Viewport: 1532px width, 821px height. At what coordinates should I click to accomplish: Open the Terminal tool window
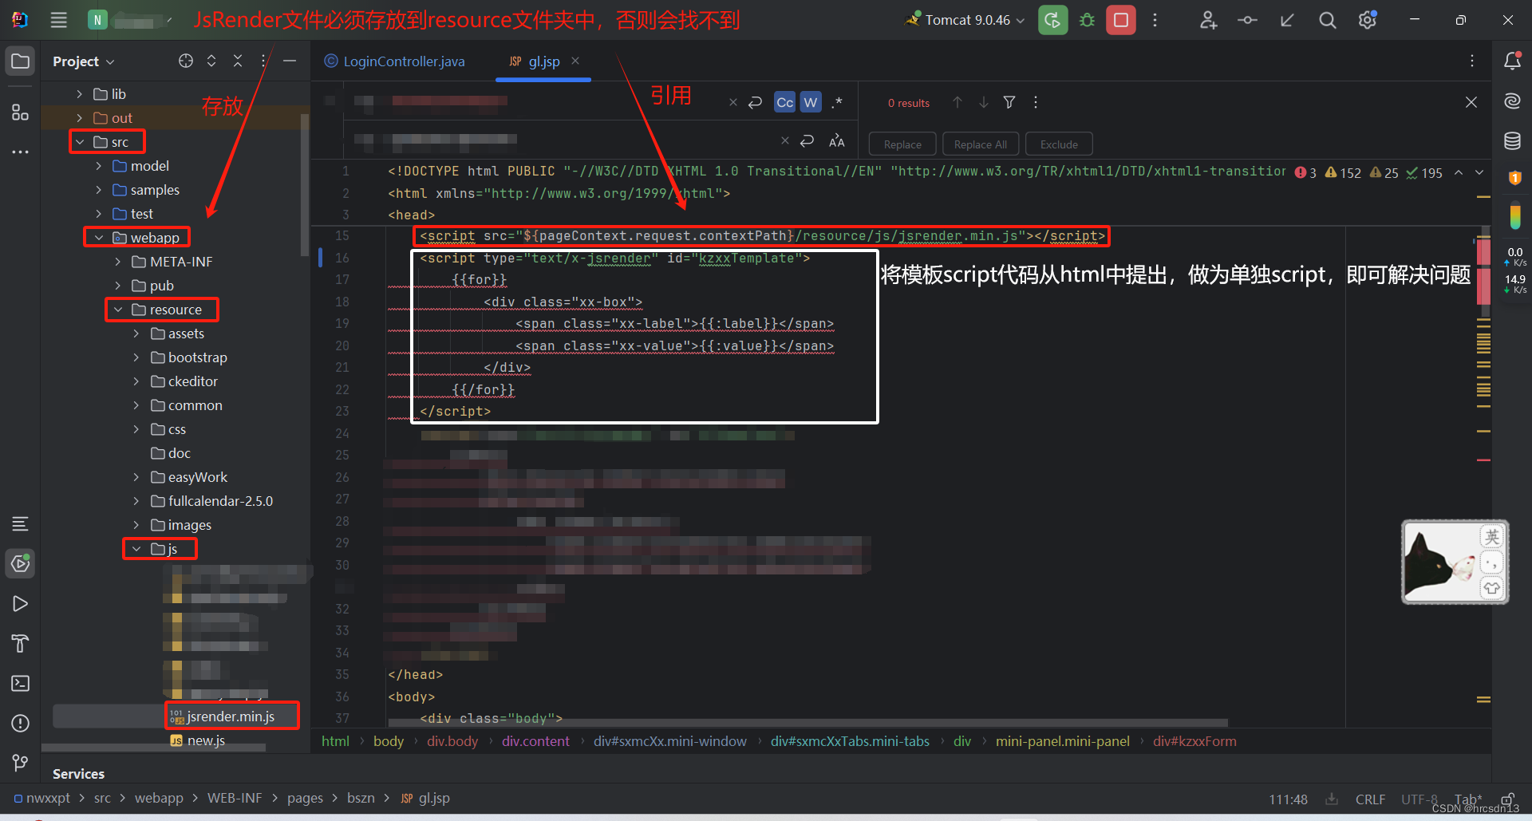[x=20, y=683]
